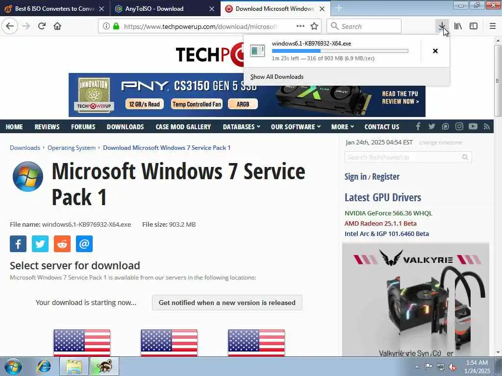Click the muted volume tray icon

click(453, 367)
